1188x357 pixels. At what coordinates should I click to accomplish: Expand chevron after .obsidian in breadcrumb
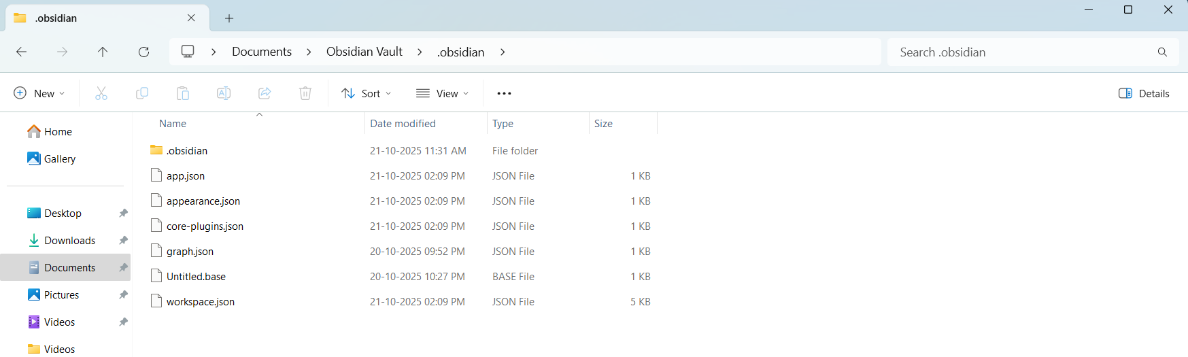[x=503, y=52]
